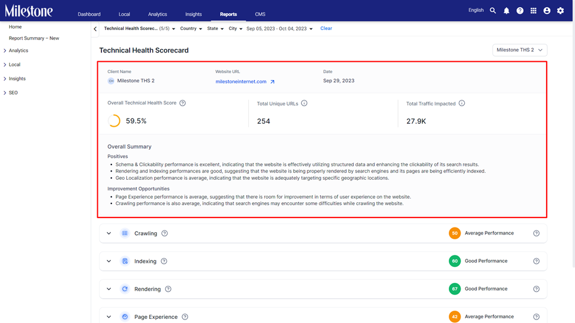Click the Sep 29, 2023 date value
This screenshot has height=323, width=575.
click(339, 81)
